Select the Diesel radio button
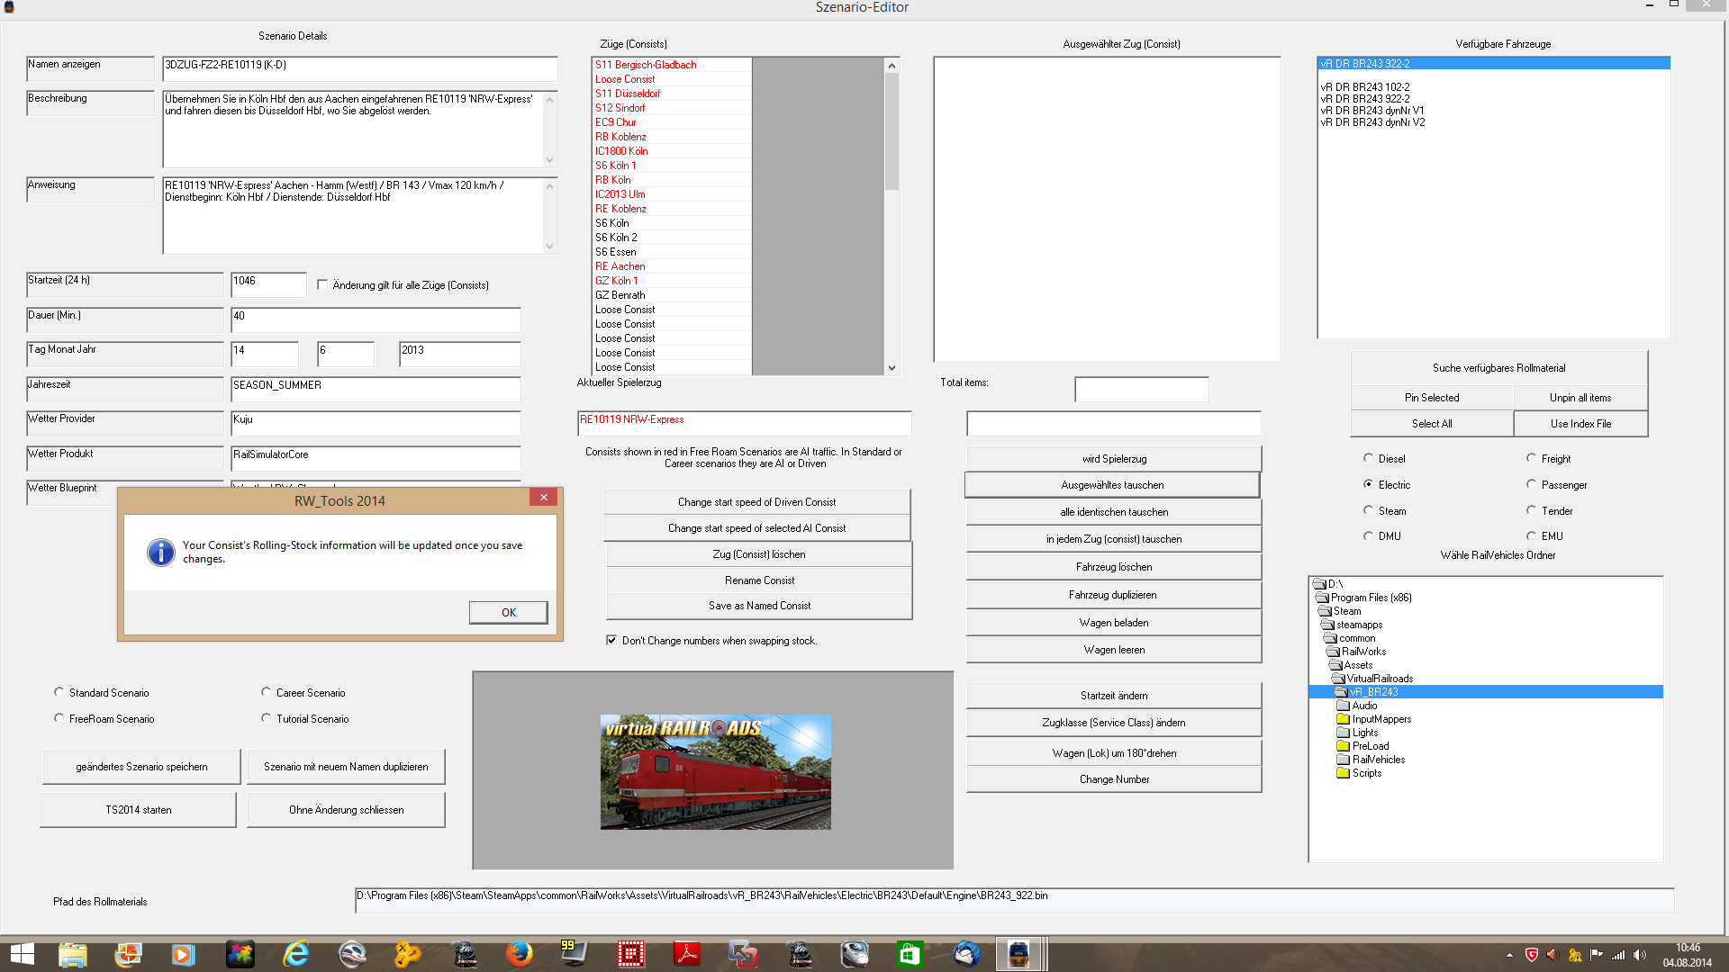Screen dimensions: 1729x972 point(1368,458)
